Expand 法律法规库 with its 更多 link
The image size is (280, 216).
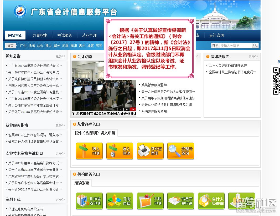tap(253, 56)
